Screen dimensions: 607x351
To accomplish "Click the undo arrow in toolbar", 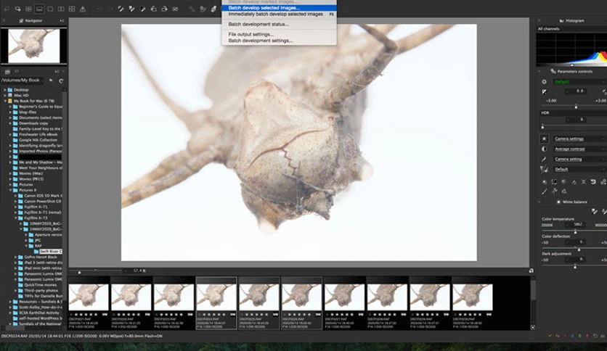I will (99, 9).
